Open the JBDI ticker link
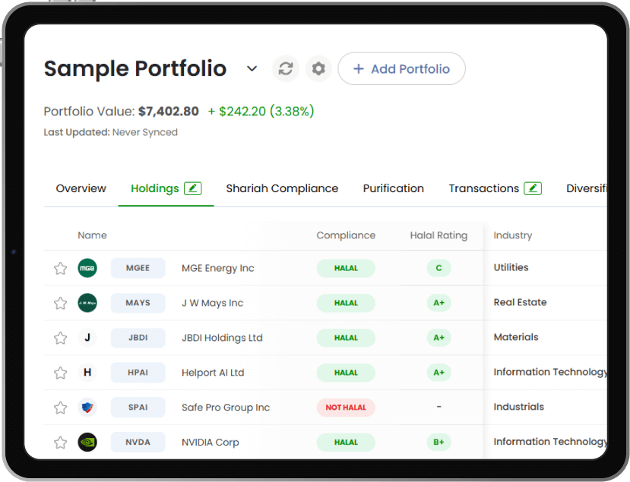 point(138,338)
